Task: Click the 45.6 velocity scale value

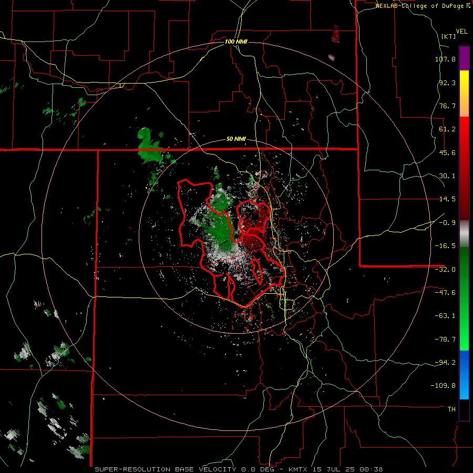Action: (x=447, y=152)
